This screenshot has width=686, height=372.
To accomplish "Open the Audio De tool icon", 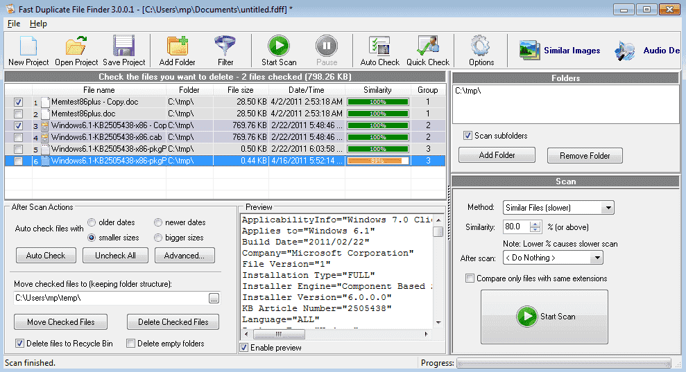I will (625, 51).
